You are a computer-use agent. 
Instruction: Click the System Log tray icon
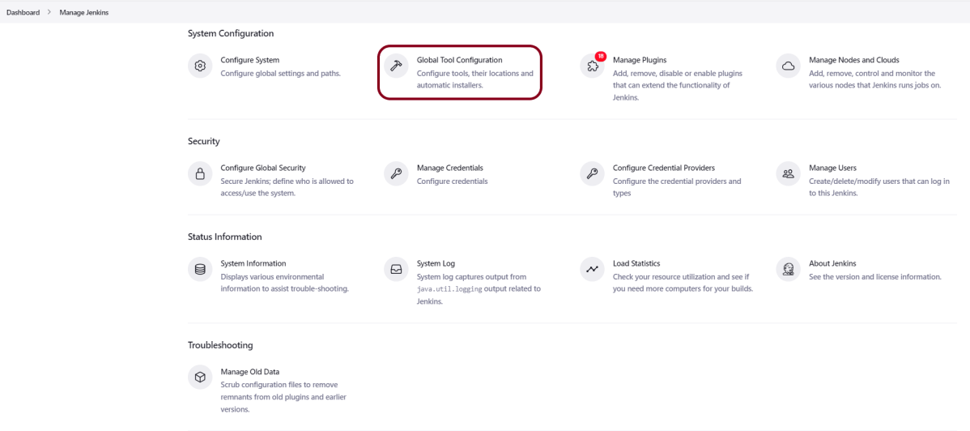[x=396, y=269]
